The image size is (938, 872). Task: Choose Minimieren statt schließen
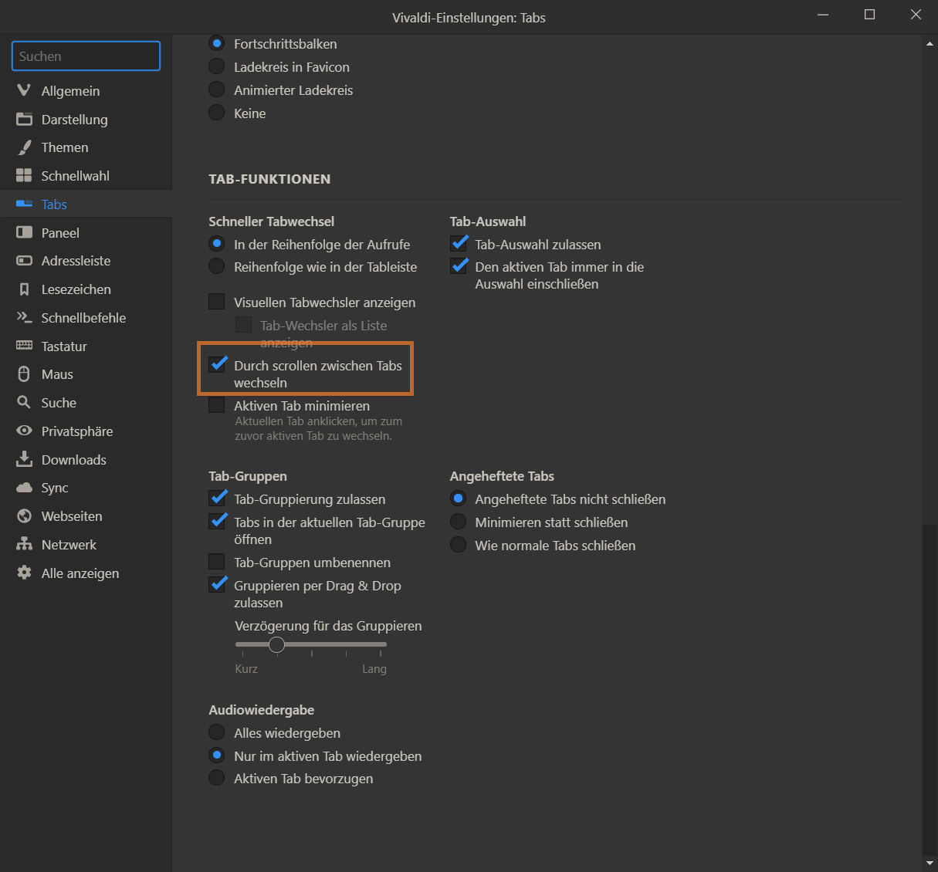tap(459, 522)
